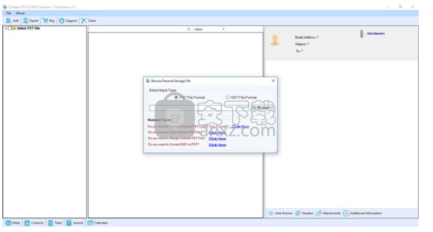Switch to Web Preview tab
The height and width of the screenshot is (232, 433).
[x=280, y=213]
